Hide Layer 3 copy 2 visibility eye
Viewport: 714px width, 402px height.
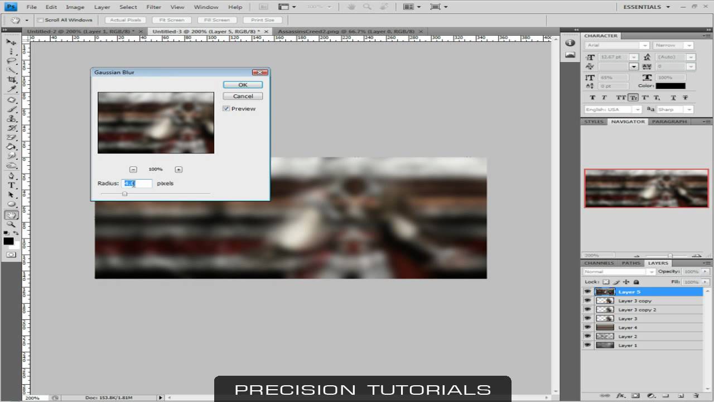pyautogui.click(x=587, y=309)
